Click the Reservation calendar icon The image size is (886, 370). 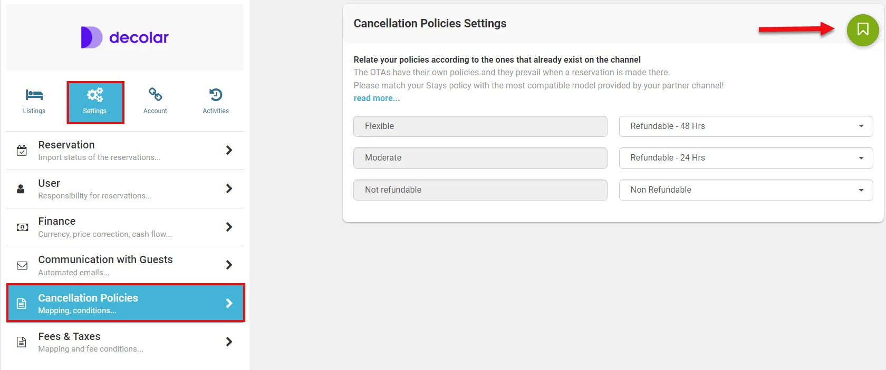click(22, 151)
